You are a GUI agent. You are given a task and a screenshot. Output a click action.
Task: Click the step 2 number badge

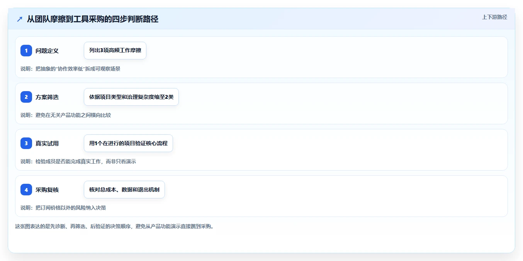(26, 97)
